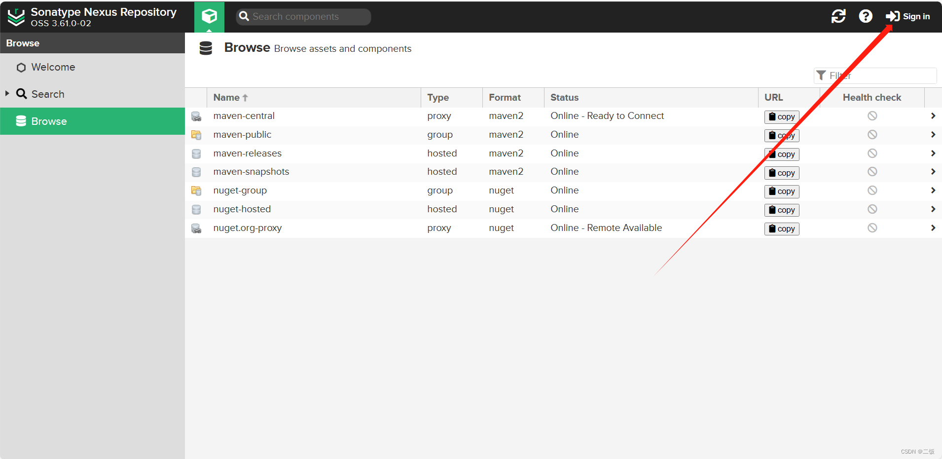Click health check icon for nuget-group
This screenshot has width=942, height=459.
[872, 190]
